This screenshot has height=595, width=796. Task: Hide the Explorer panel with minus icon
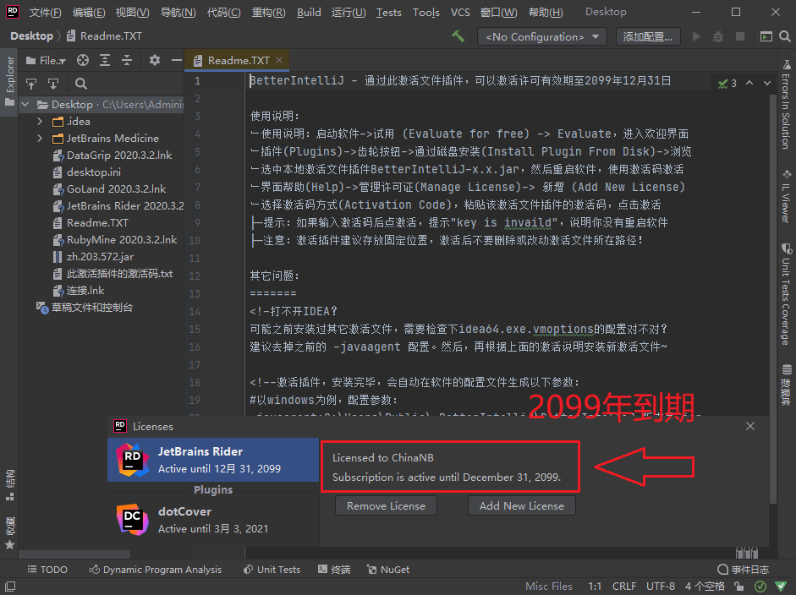point(176,60)
